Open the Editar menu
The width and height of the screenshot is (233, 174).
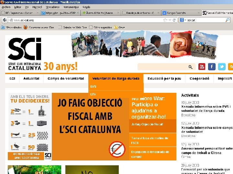click(18, 7)
